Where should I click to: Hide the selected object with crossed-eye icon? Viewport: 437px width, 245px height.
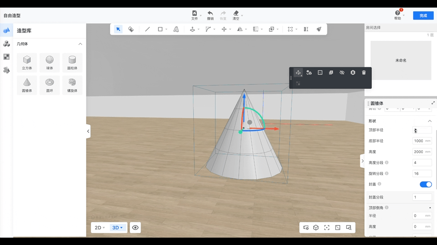[x=342, y=73]
